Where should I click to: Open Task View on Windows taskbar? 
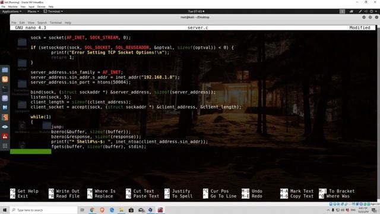click(82, 210)
